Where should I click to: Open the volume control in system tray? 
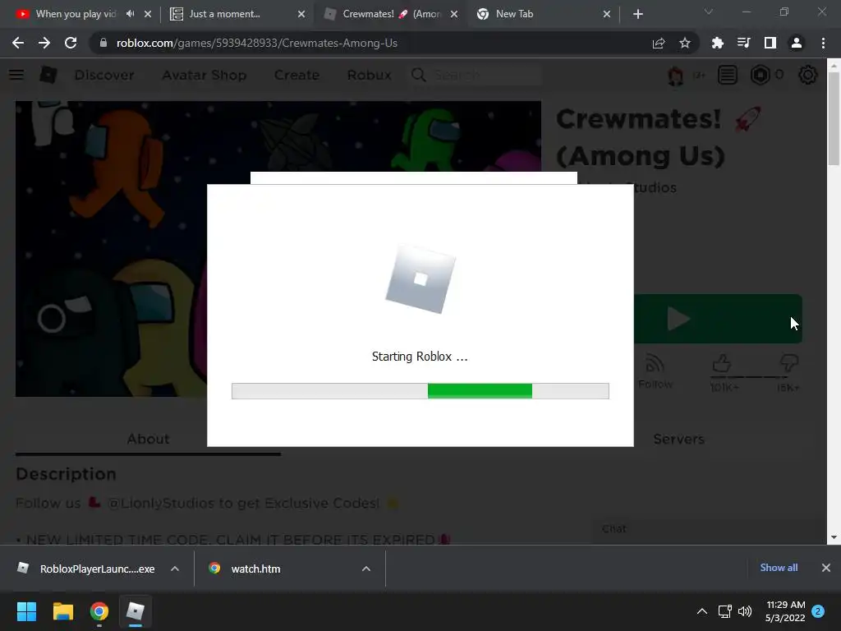745,611
